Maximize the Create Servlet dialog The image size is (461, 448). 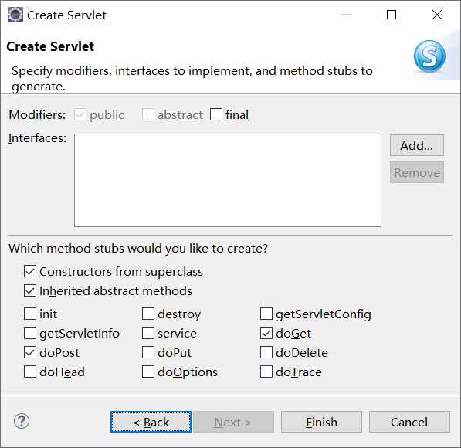392,15
